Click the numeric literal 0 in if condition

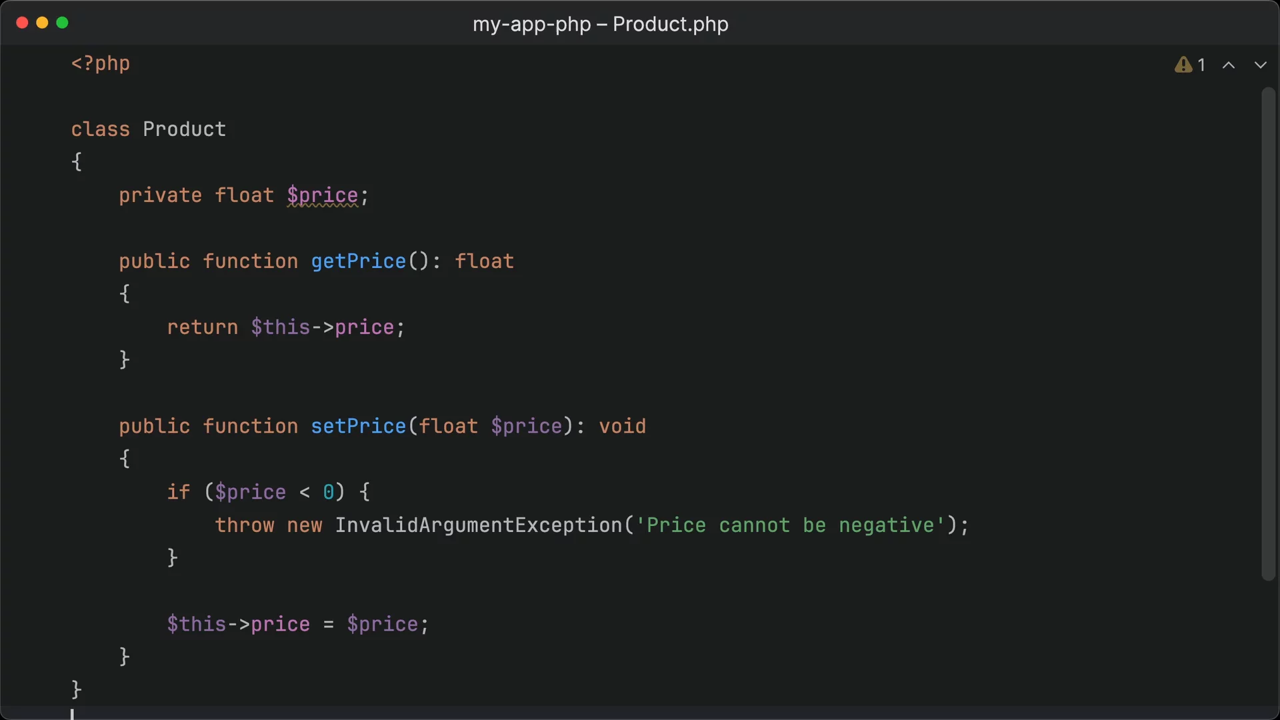pyautogui.click(x=328, y=493)
